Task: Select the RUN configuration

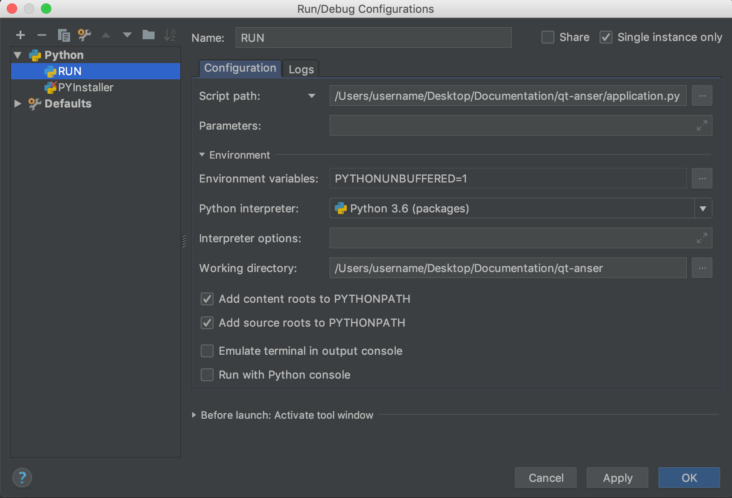Action: click(96, 71)
